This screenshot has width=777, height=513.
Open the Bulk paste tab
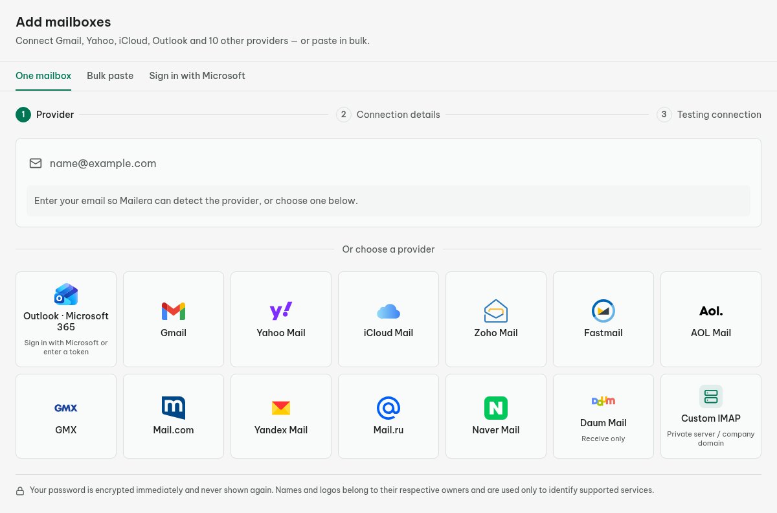tap(110, 76)
